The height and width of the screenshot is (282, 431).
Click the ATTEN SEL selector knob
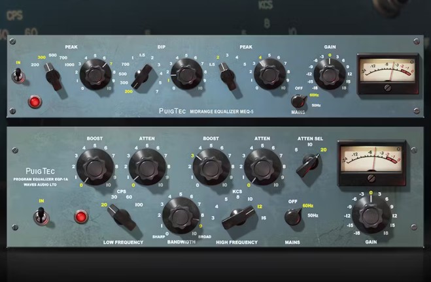coord(309,164)
